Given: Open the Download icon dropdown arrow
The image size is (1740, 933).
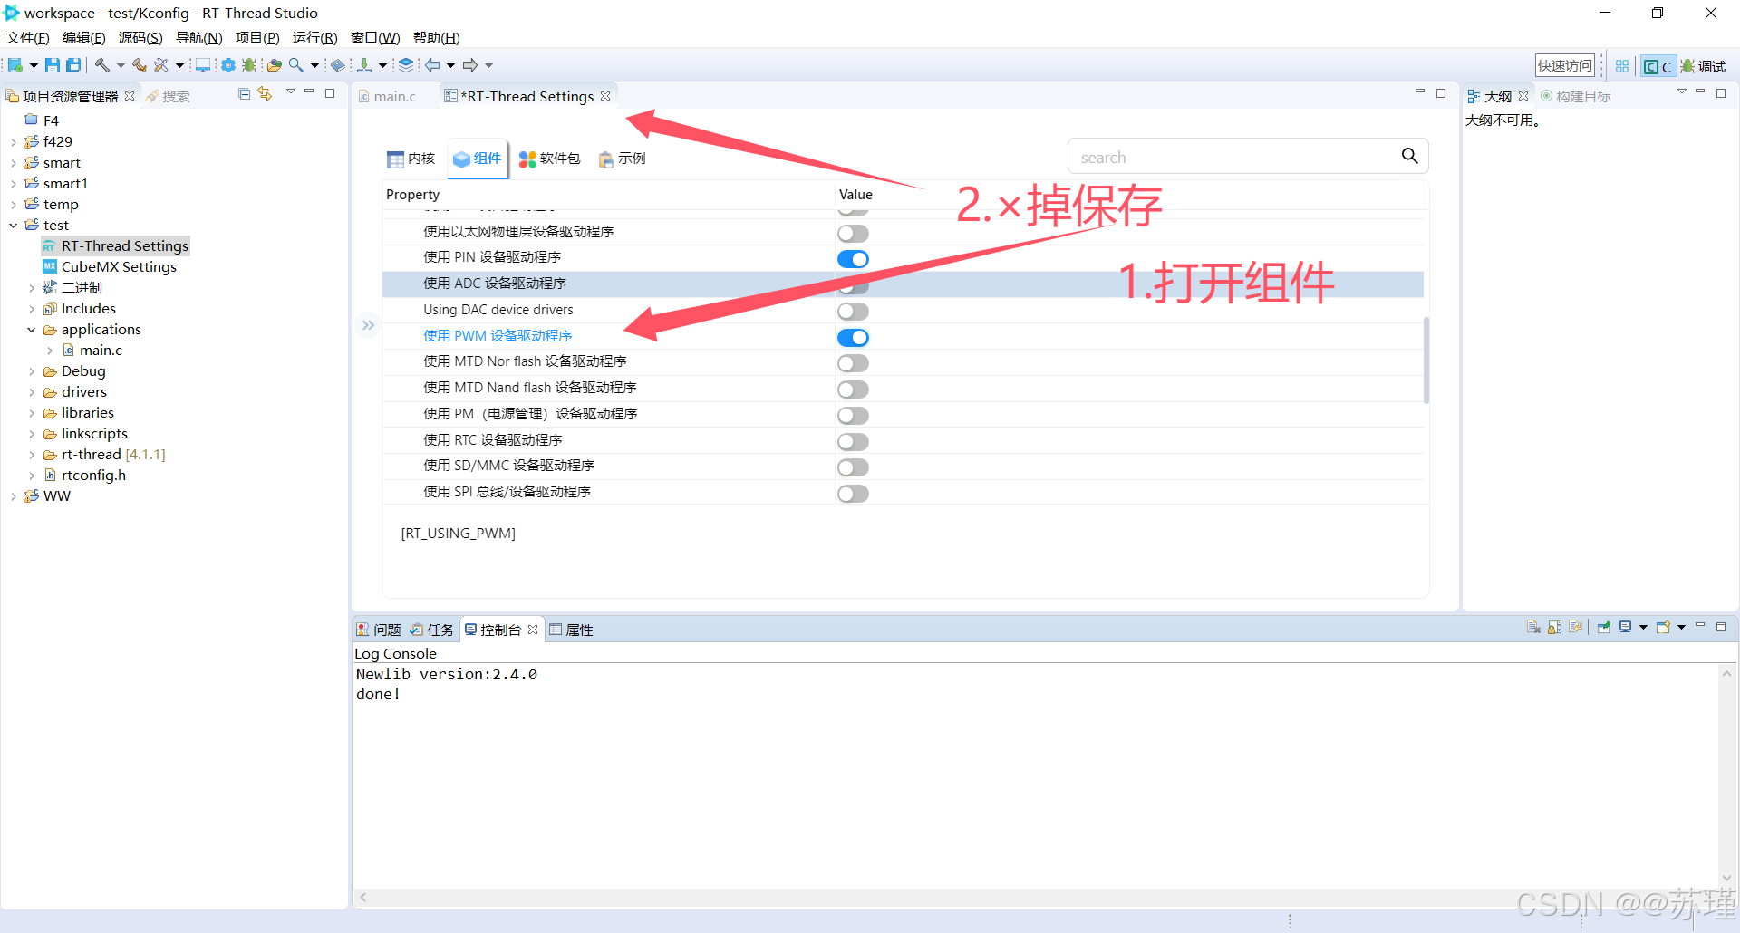Looking at the screenshot, I should [382, 65].
